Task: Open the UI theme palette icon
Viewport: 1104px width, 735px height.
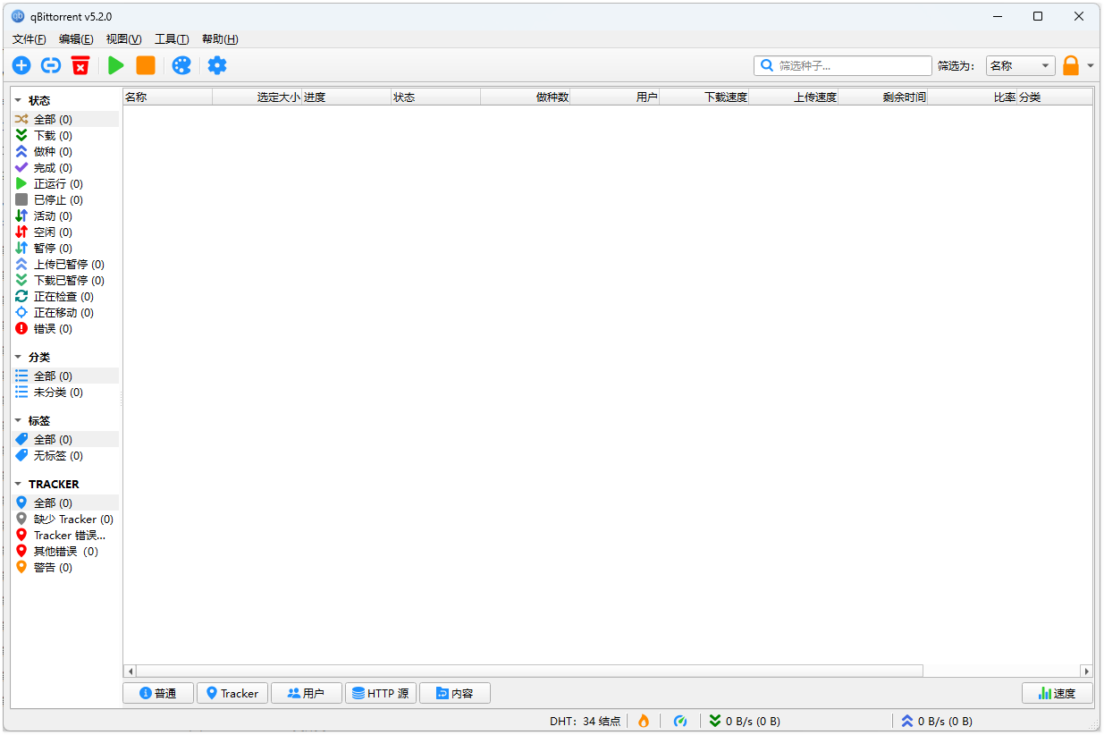Action: click(x=181, y=65)
